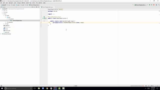Open the Edit menu
The width and height of the screenshot is (160, 90).
[4, 3]
